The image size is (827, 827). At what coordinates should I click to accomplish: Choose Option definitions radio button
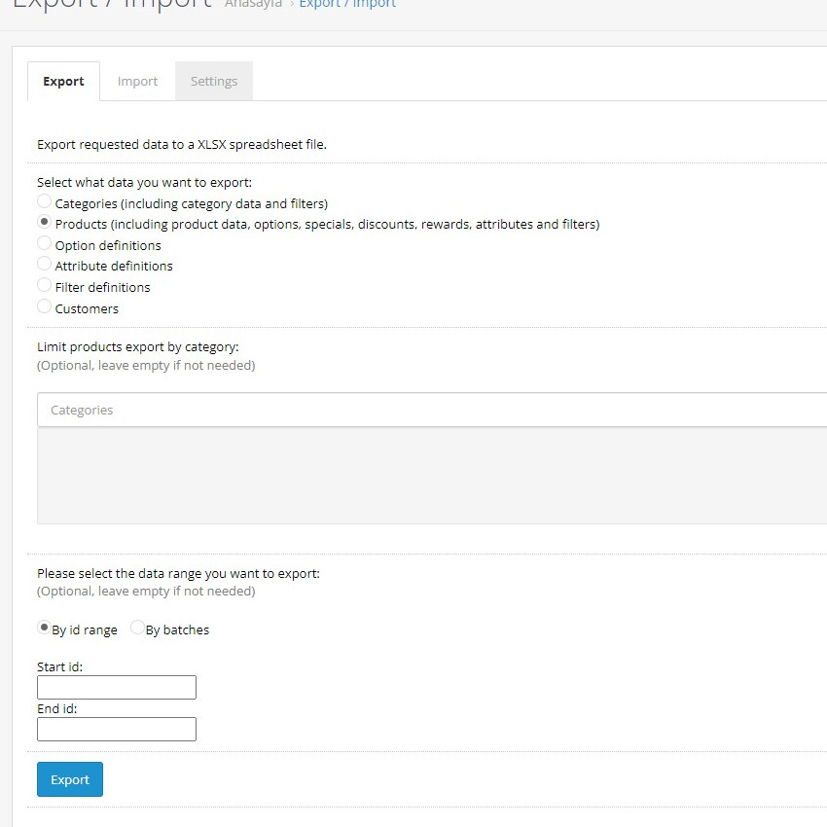click(x=45, y=243)
